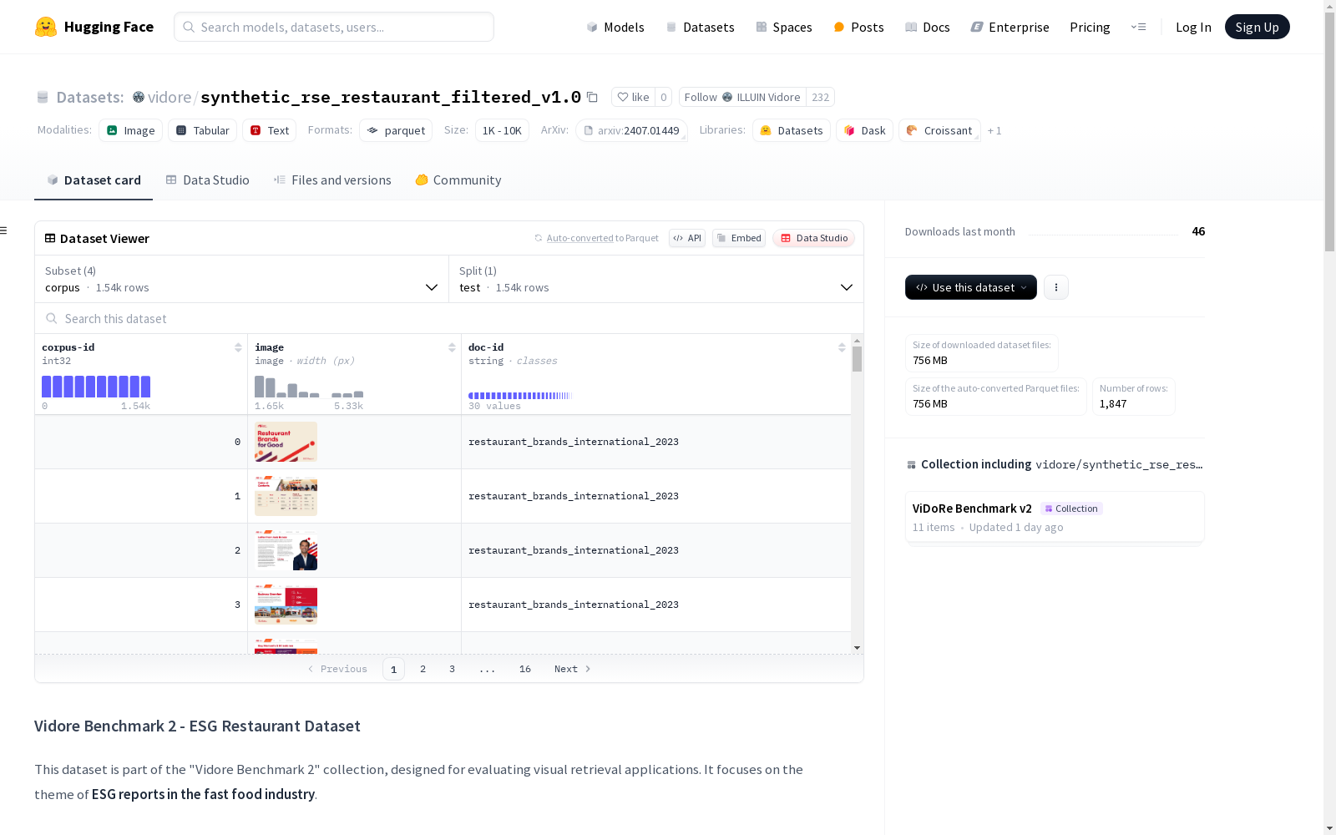Open Enterprise in top navigation
Image resolution: width=1336 pixels, height=835 pixels.
click(1010, 27)
